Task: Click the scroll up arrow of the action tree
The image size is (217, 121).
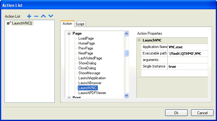Action: click(126, 34)
